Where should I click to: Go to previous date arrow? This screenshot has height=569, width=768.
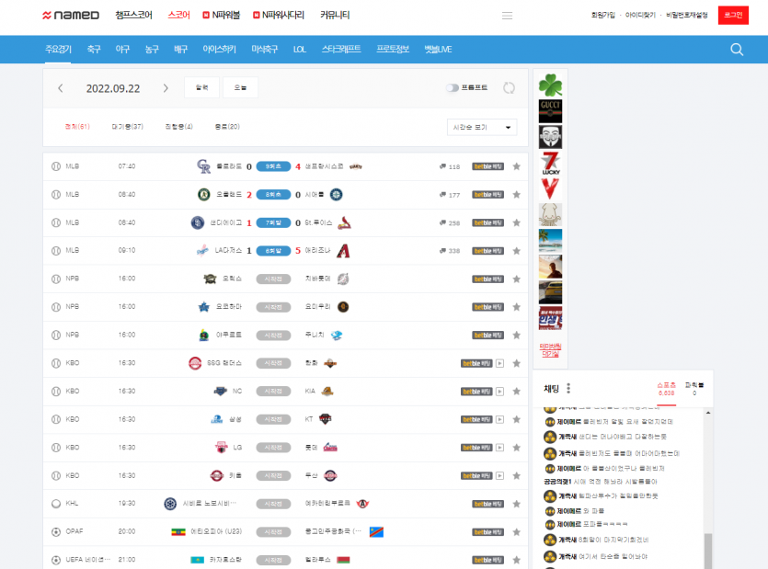click(x=61, y=88)
